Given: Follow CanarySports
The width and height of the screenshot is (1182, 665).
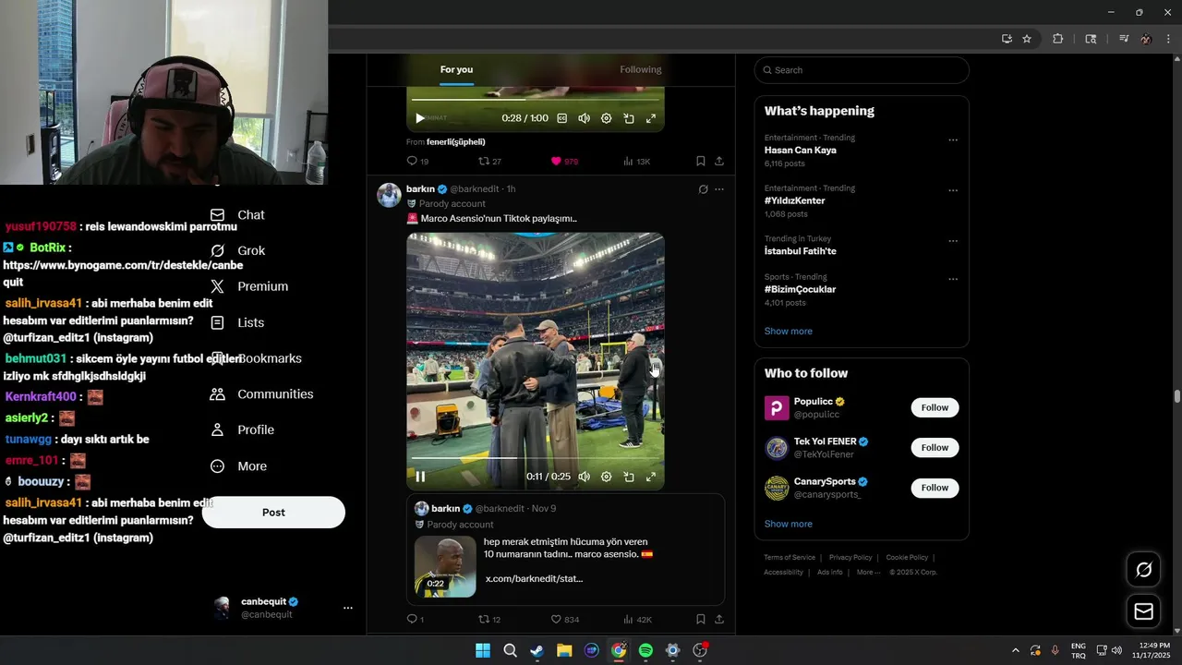Looking at the screenshot, I should coord(935,488).
